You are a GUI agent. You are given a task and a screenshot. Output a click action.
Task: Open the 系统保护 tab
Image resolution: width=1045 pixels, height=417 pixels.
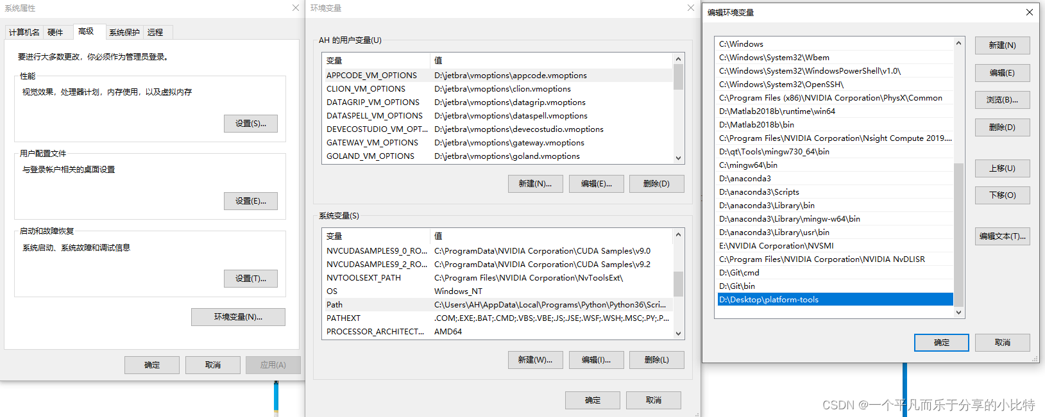(x=124, y=32)
